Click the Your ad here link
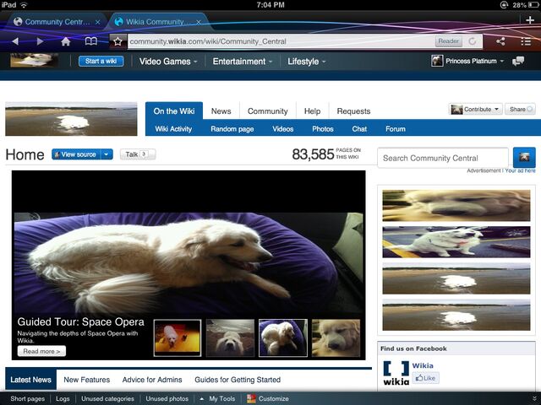The image size is (541, 405). 521,170
